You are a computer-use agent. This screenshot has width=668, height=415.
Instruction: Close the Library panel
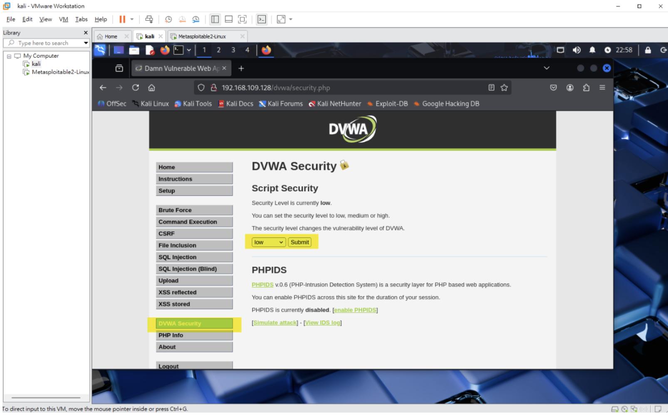point(86,32)
